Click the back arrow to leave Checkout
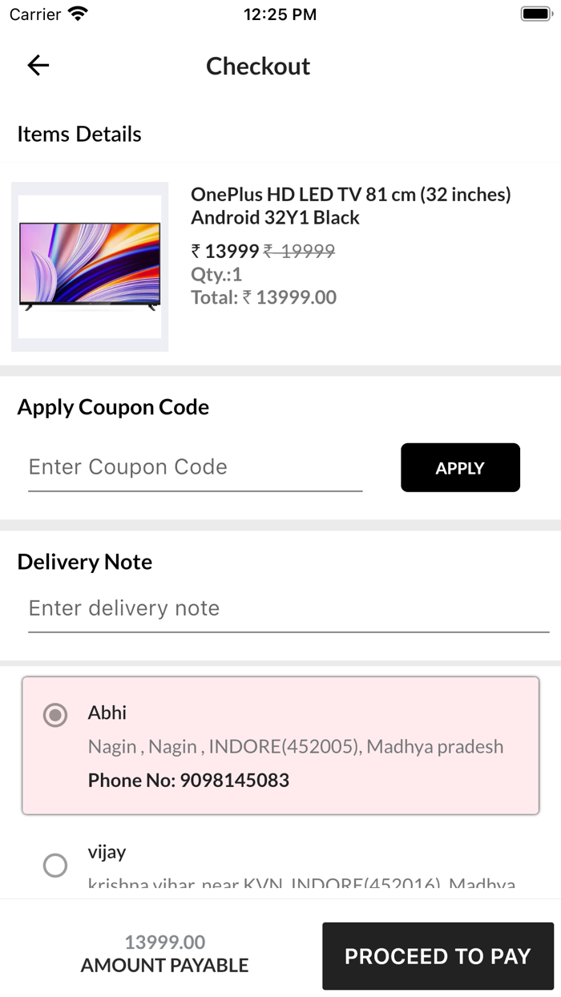Image resolution: width=561 pixels, height=997 pixels. click(38, 66)
